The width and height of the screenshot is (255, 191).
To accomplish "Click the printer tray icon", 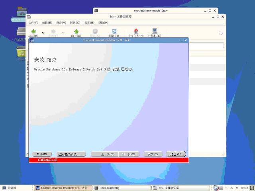I will click(x=221, y=188).
